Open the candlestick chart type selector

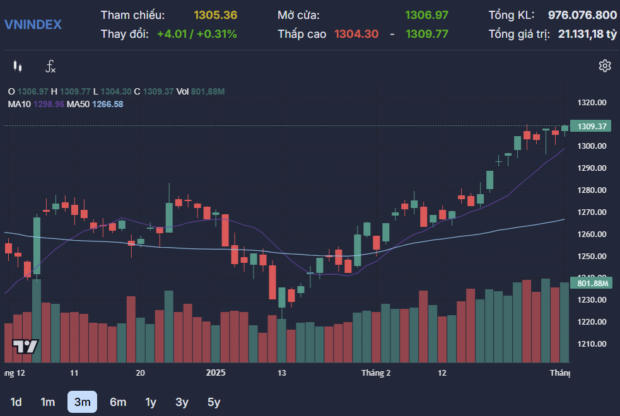point(18,66)
